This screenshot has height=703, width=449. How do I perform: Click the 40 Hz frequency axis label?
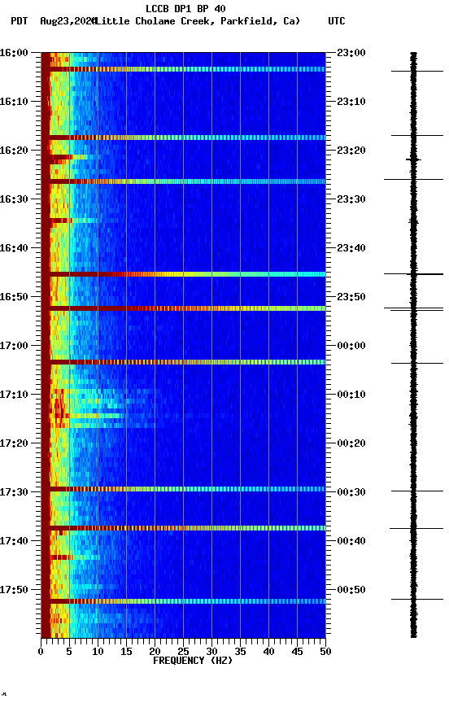pyautogui.click(x=269, y=652)
